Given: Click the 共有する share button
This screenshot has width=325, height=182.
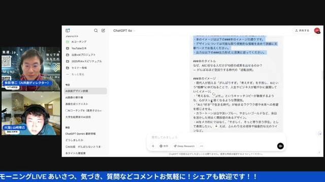Looking at the screenshot, I should (302, 30).
